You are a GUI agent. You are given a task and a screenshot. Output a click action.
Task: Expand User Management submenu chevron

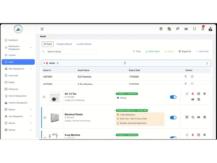click(31, 116)
